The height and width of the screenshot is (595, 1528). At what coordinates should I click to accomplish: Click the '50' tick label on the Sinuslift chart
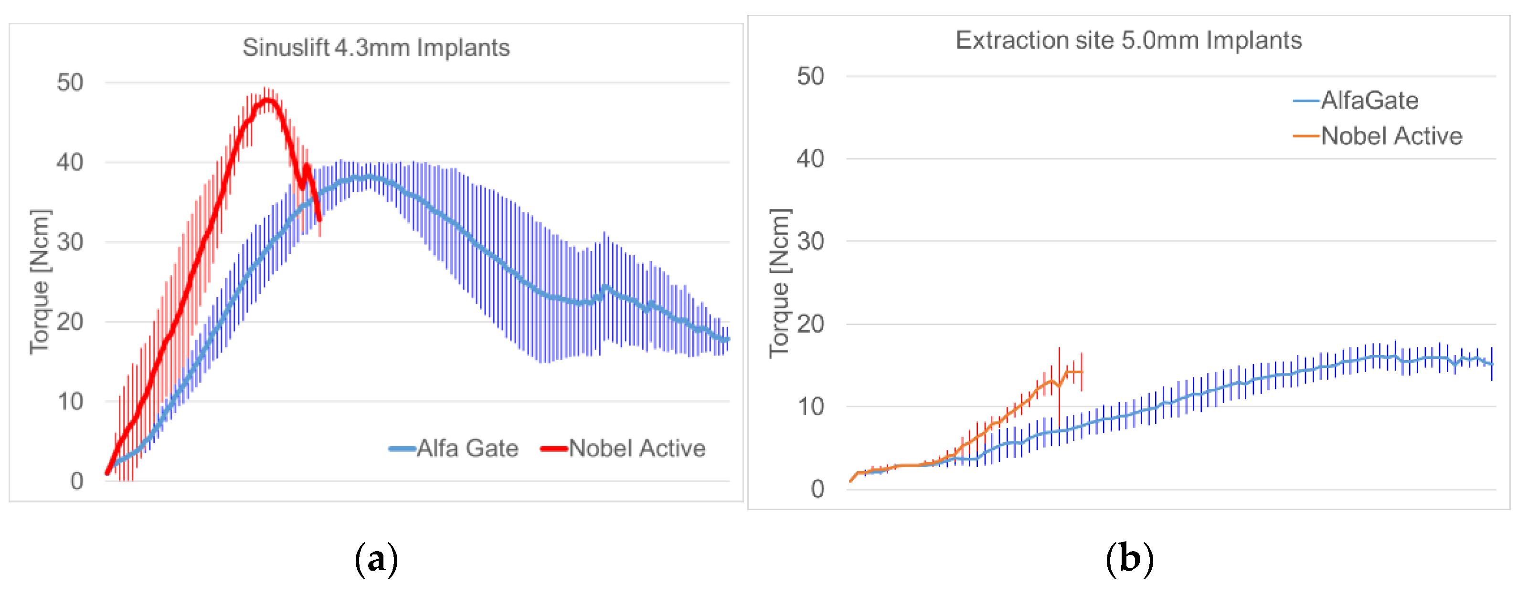point(70,83)
